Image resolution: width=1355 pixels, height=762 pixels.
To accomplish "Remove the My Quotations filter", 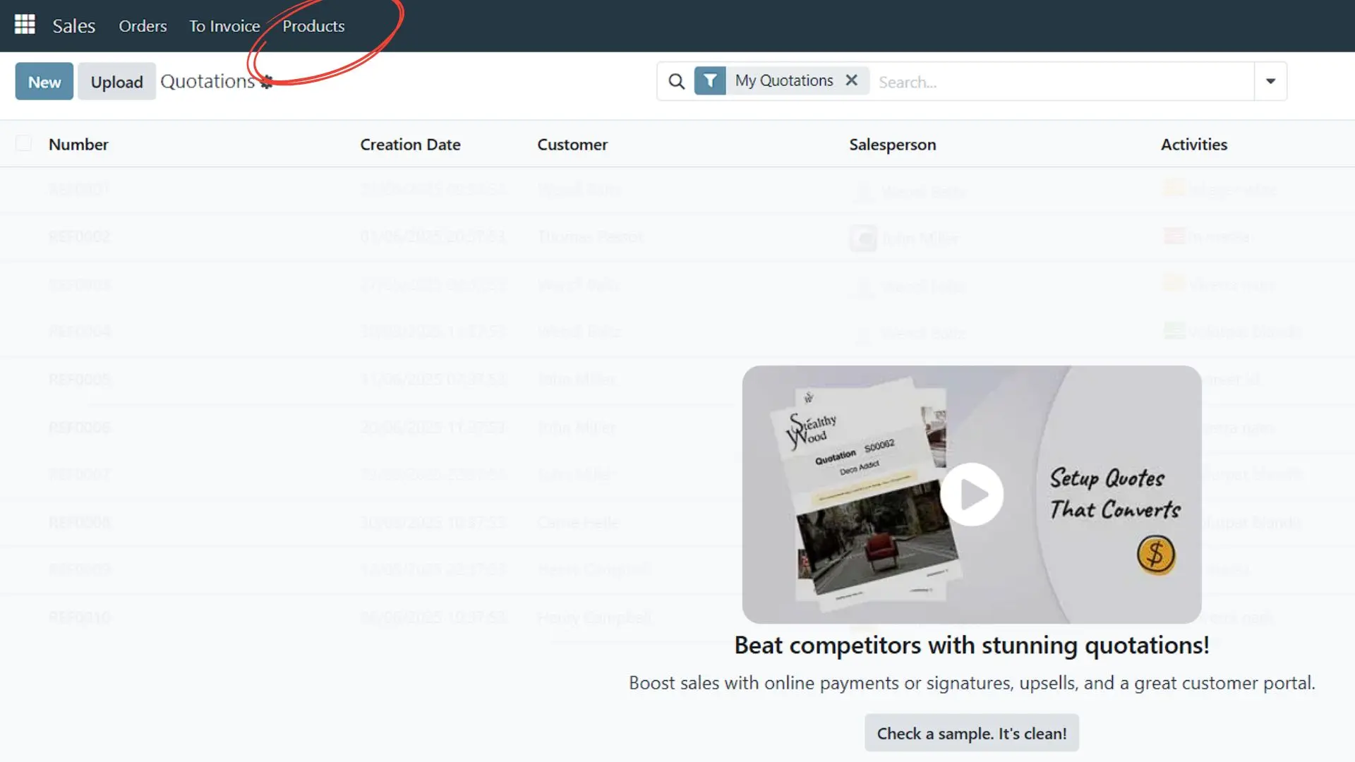I will pos(852,80).
